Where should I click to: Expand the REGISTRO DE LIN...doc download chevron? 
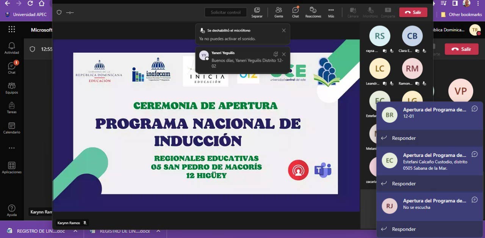coord(76,231)
